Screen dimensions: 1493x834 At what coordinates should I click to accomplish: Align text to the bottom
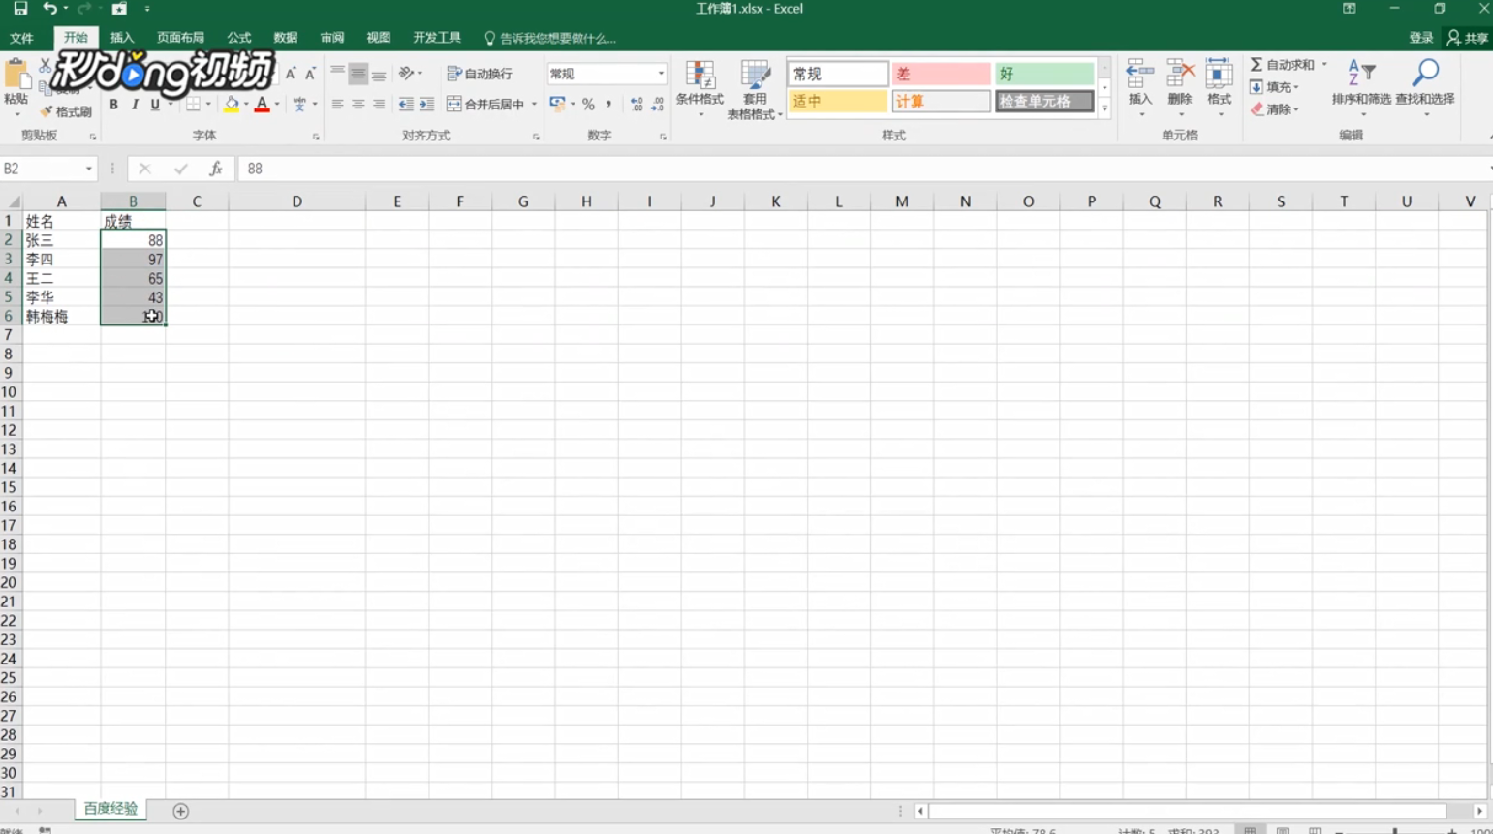(x=379, y=74)
